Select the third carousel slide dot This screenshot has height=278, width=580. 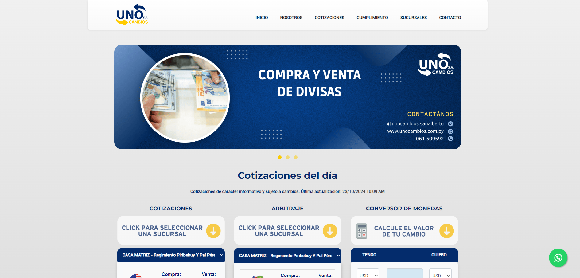(296, 157)
